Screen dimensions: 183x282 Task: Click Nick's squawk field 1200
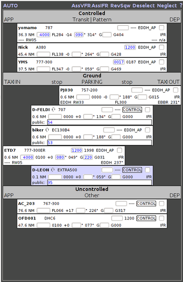tap(130, 47)
